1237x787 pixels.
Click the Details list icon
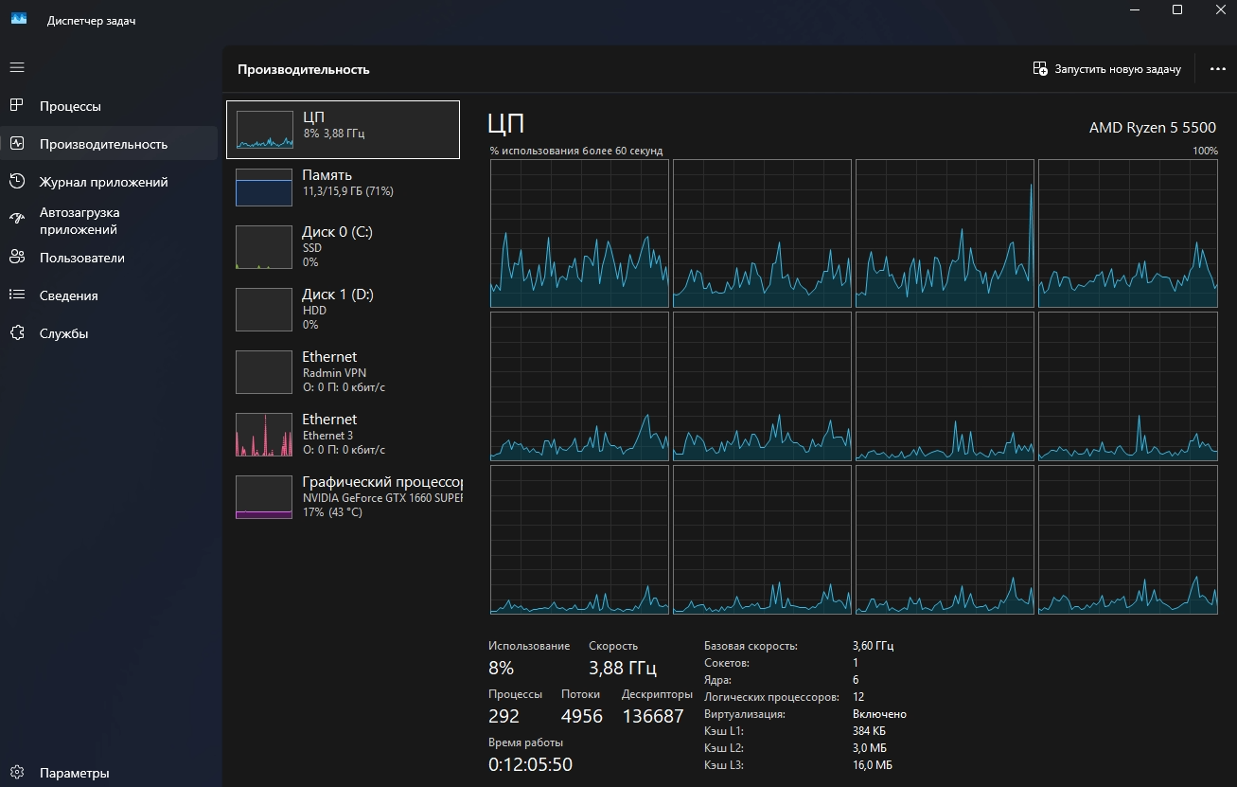(17, 295)
